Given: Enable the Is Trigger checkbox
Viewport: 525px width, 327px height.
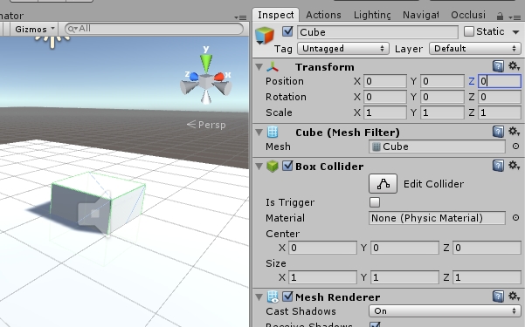Looking at the screenshot, I should pyautogui.click(x=375, y=202).
